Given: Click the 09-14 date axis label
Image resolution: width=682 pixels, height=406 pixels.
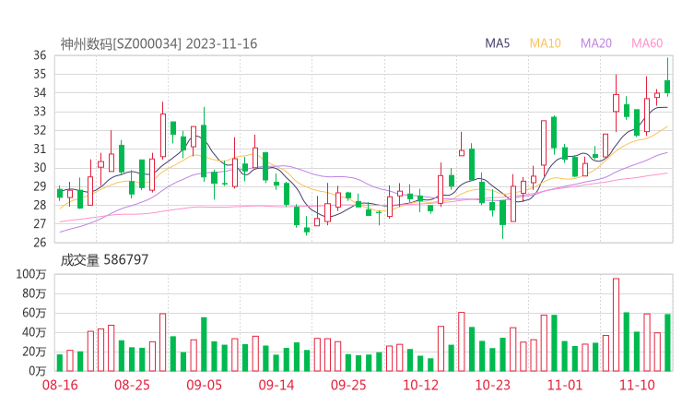Looking at the screenshot, I should (276, 385).
